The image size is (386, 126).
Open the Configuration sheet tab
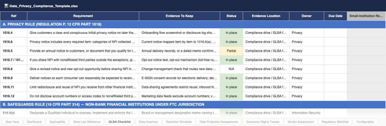coord(365,122)
